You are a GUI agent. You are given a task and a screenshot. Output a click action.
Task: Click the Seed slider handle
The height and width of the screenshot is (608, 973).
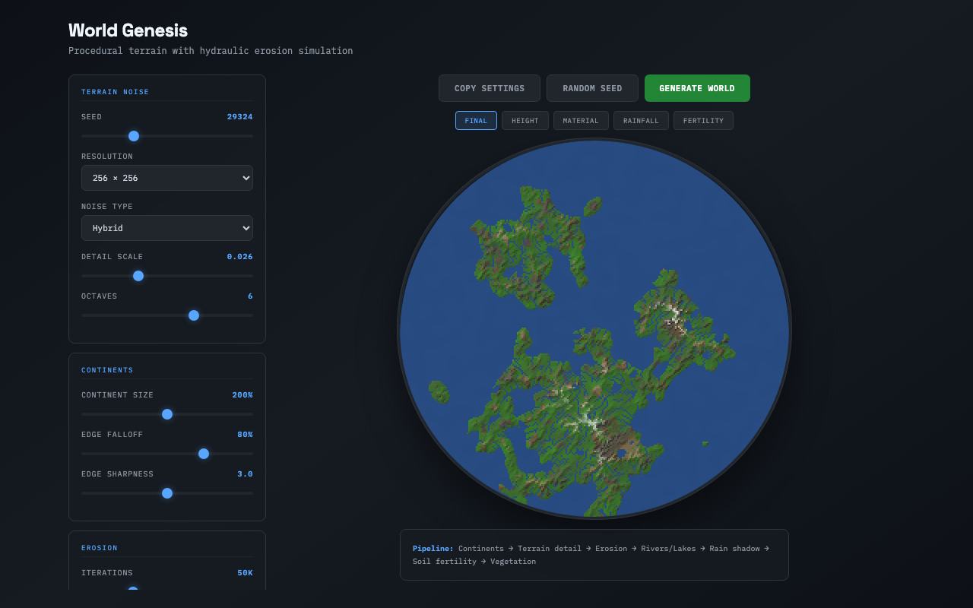134,136
